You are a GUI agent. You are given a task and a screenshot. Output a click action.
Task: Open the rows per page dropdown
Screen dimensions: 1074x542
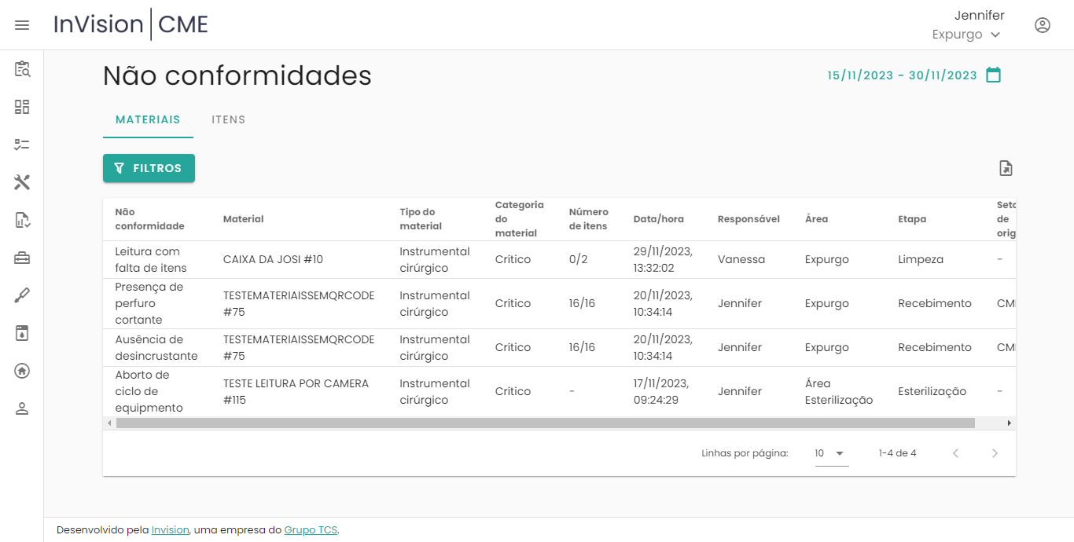coord(831,453)
